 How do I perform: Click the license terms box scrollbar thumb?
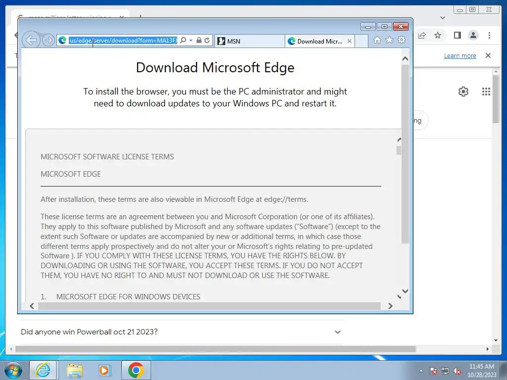point(399,150)
